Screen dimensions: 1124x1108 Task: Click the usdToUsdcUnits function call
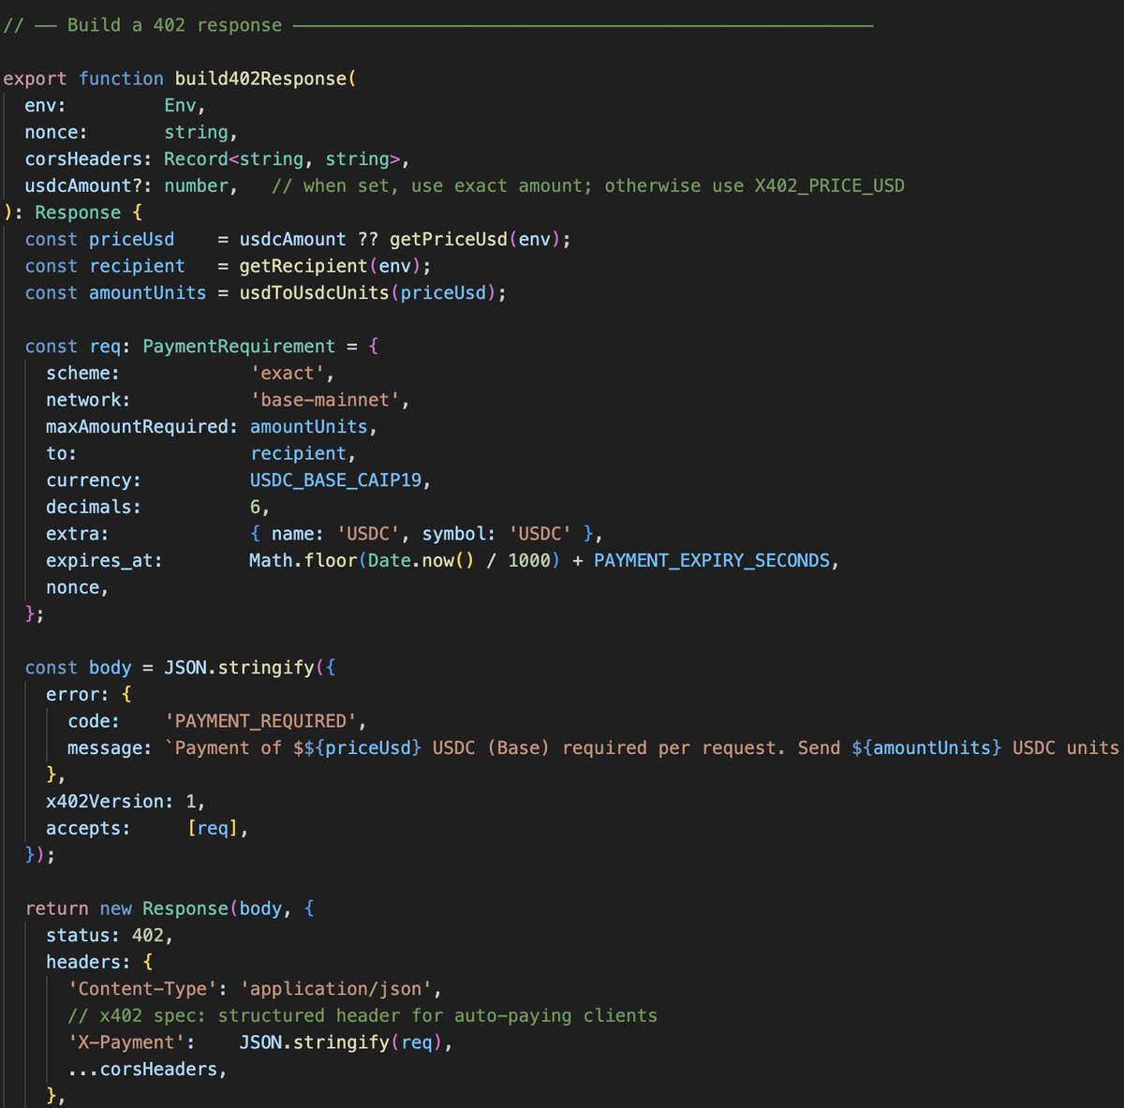pyautogui.click(x=368, y=292)
